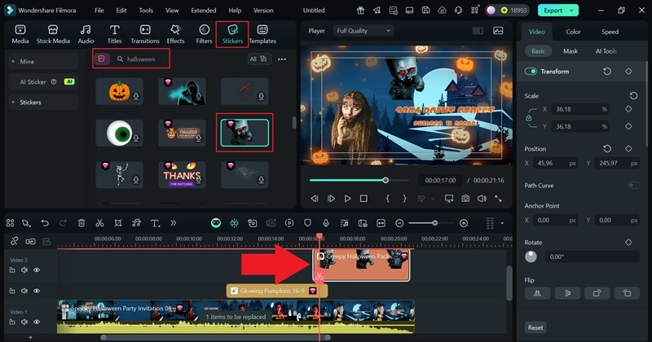
Task: Open AI Sticker
Action: point(43,82)
